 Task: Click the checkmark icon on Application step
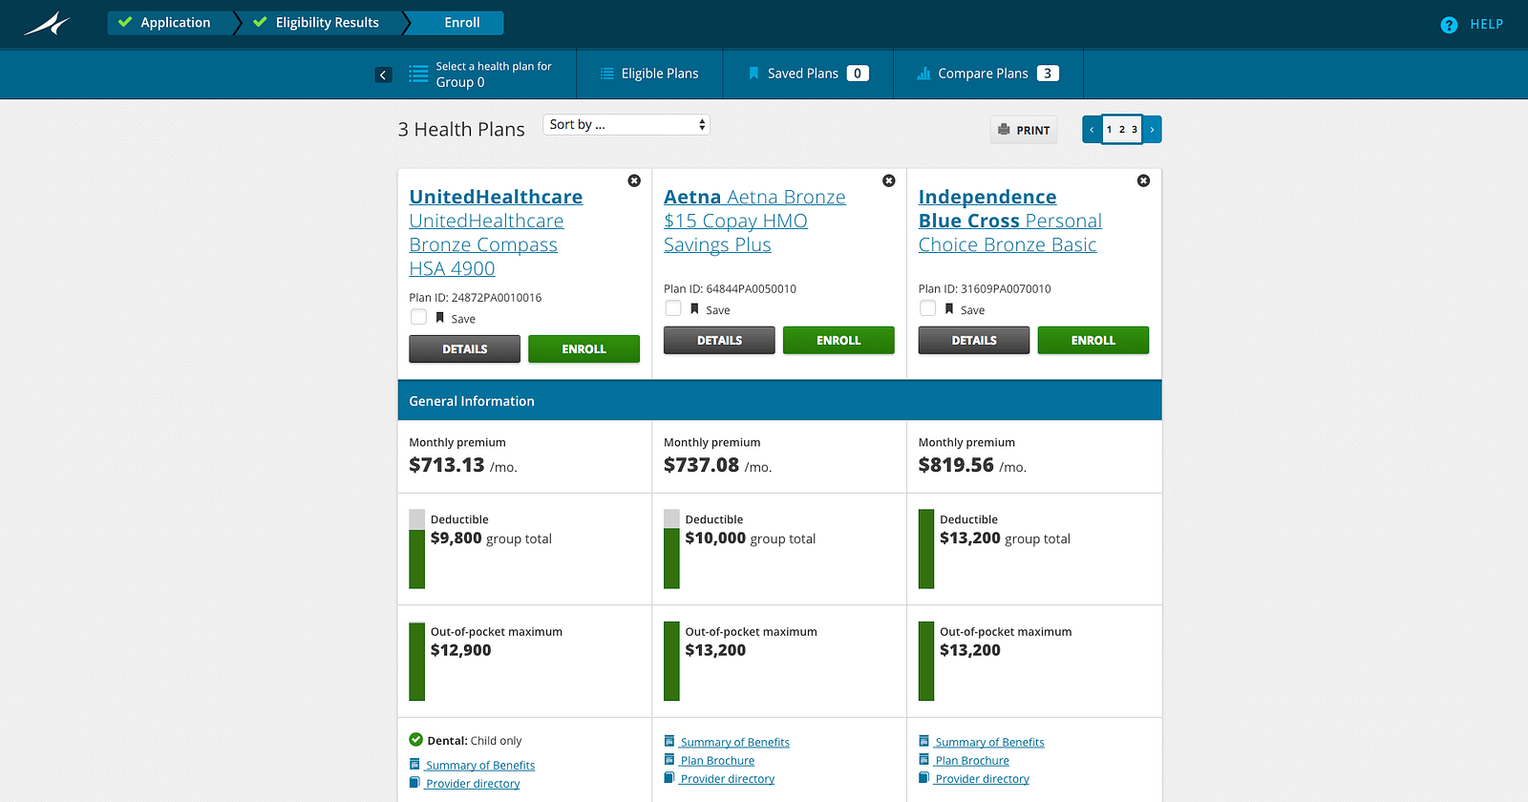point(125,22)
